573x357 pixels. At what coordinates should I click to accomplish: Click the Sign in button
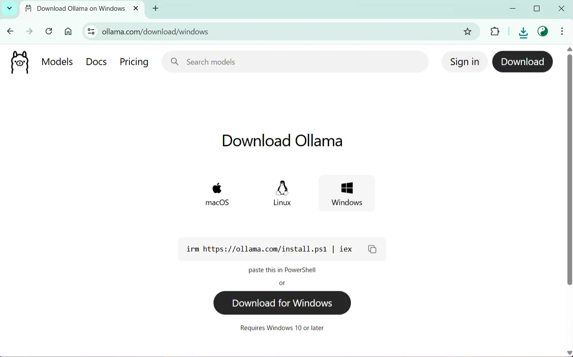464,62
